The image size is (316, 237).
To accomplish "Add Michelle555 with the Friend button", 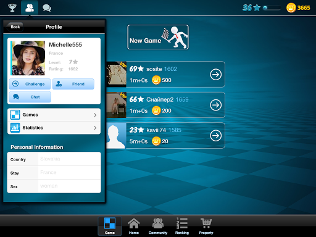I will 73,84.
